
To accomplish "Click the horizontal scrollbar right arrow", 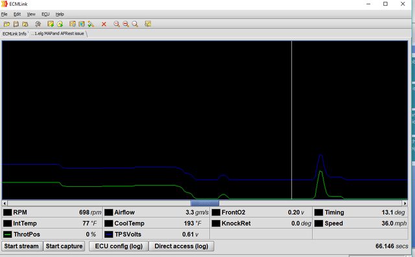I will pyautogui.click(x=405, y=203).
